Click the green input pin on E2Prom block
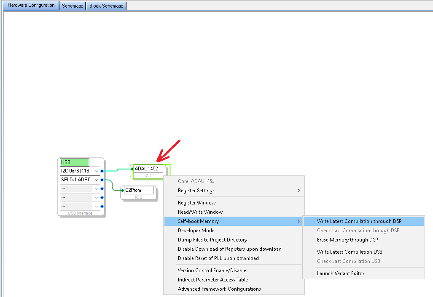This screenshot has height=297, width=433. click(x=123, y=190)
